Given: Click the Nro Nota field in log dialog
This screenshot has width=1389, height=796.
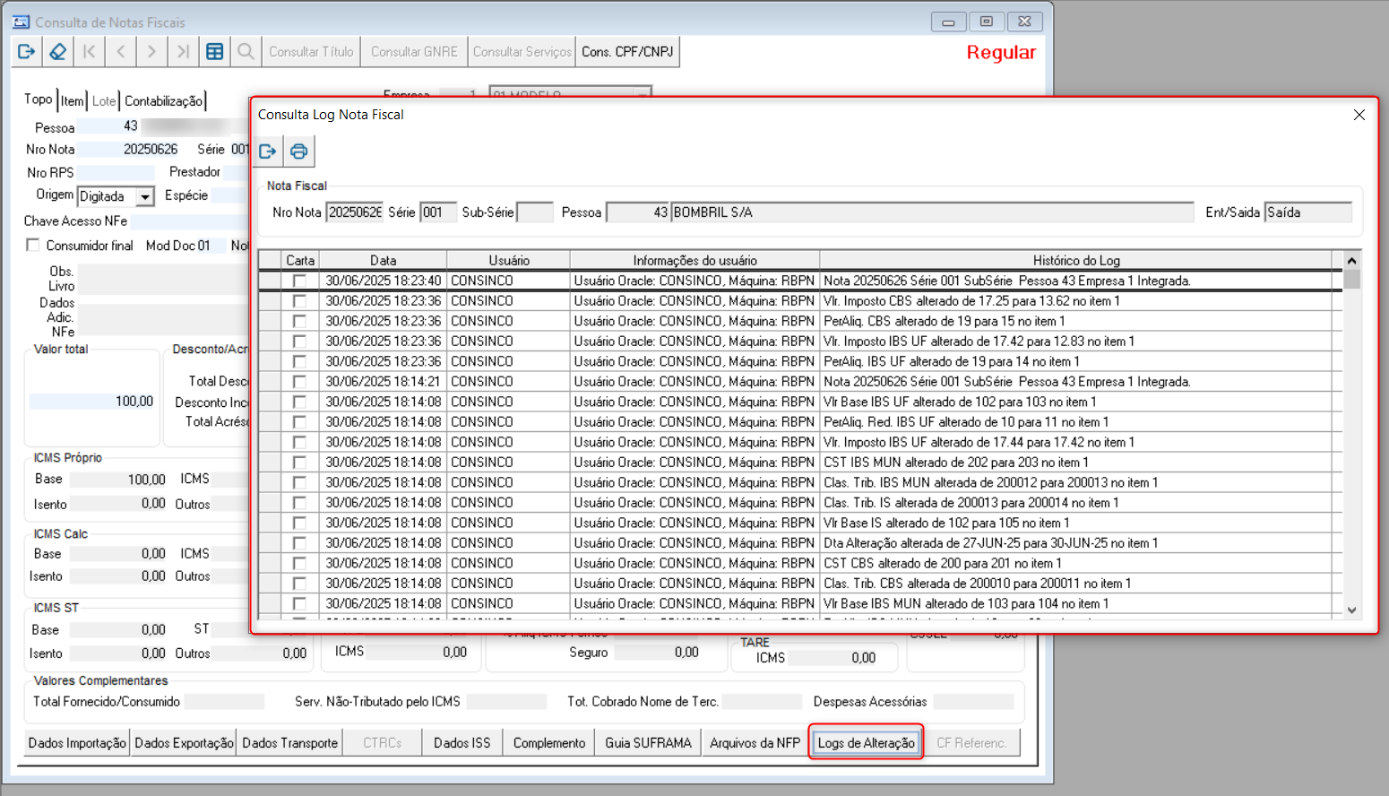Looking at the screenshot, I should click(x=355, y=212).
